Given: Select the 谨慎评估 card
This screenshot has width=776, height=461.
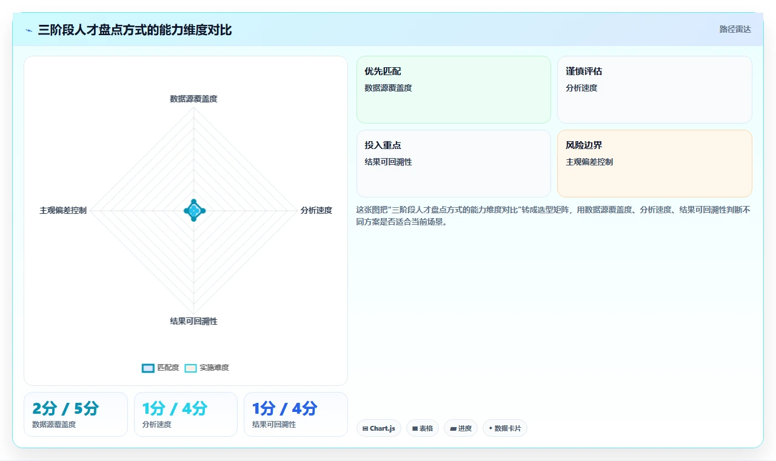Looking at the screenshot, I should [655, 90].
